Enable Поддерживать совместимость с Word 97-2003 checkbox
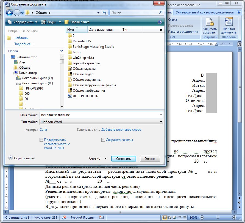Viewport: 245px width, 223px height. point(41,140)
